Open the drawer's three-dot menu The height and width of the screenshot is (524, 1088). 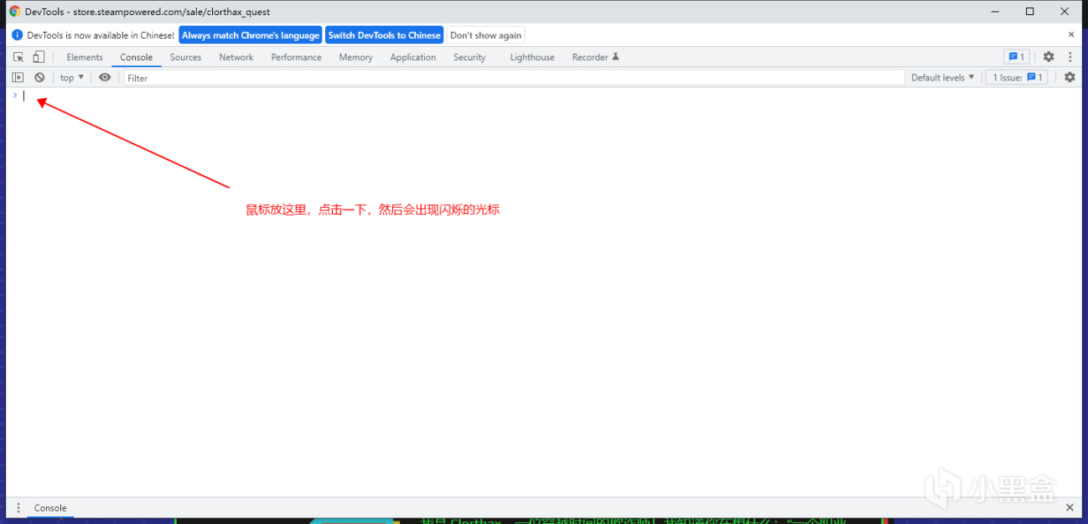[x=18, y=508]
